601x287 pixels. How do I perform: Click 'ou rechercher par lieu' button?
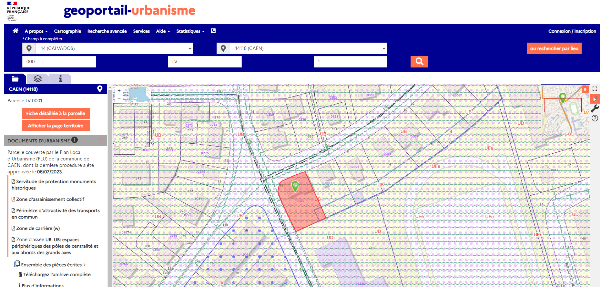[554, 48]
